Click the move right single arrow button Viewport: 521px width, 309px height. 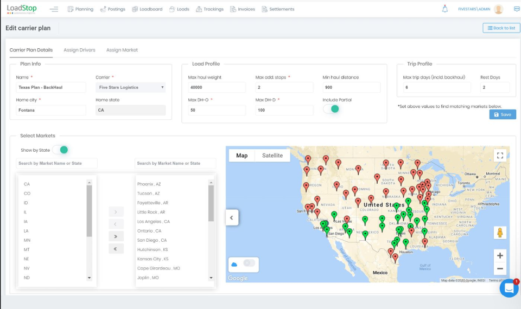pyautogui.click(x=116, y=212)
